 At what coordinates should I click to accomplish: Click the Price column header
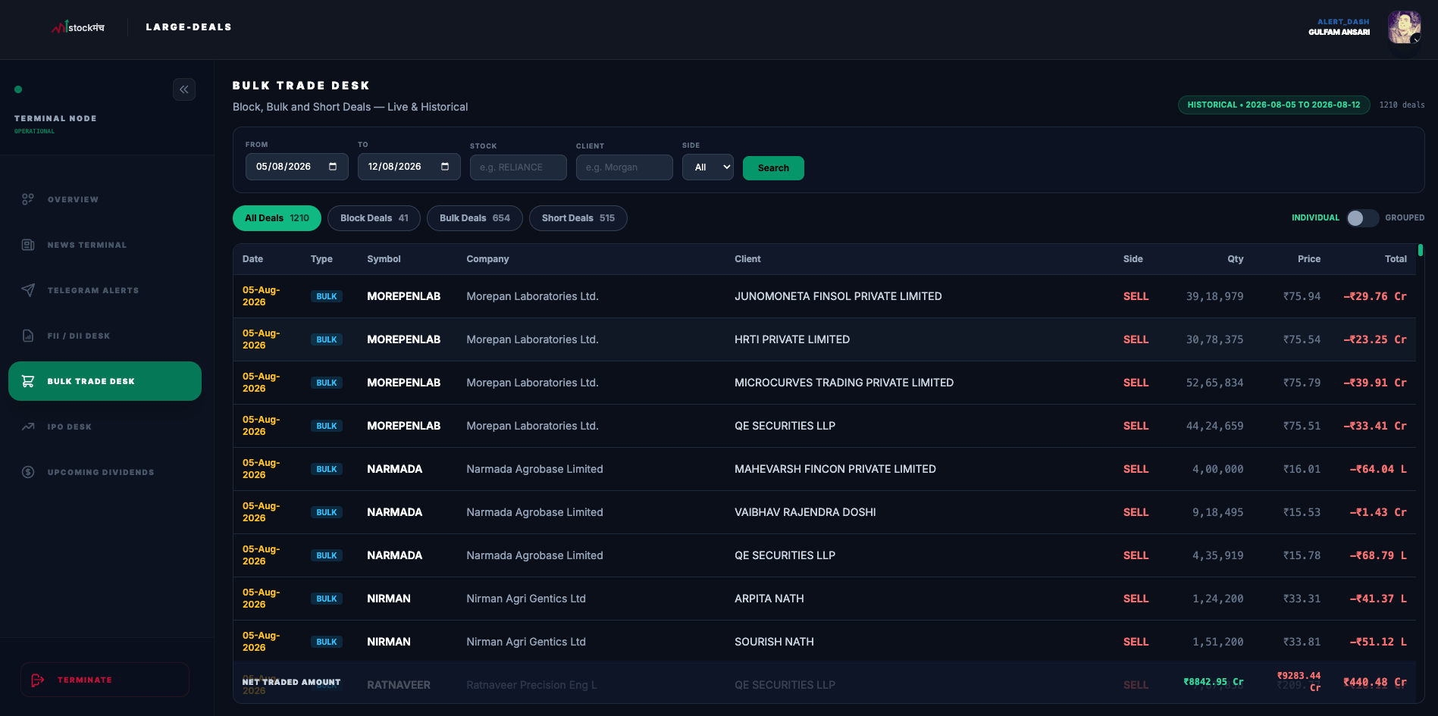click(1309, 259)
